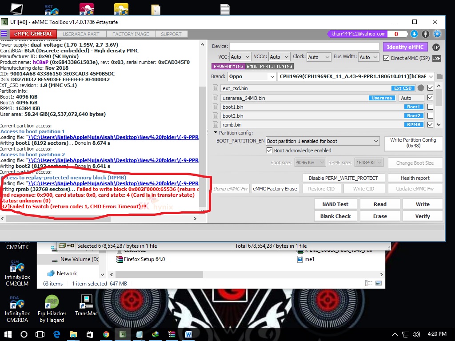Click file icon beside userarea_64MiB.bin row

[216, 98]
